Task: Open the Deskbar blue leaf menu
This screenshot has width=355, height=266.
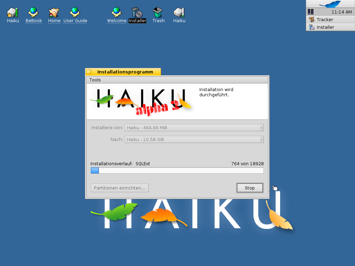Action: point(330,4)
